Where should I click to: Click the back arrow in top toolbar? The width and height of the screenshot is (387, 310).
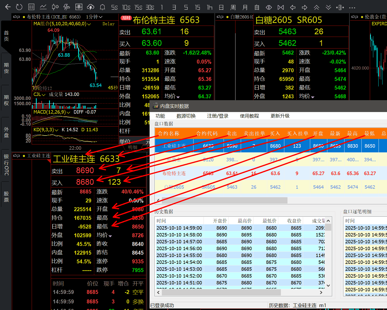point(8,7)
